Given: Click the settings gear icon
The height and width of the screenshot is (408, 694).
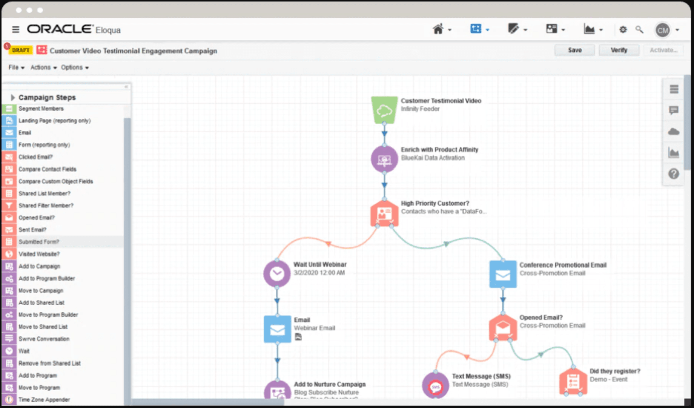Looking at the screenshot, I should point(623,29).
